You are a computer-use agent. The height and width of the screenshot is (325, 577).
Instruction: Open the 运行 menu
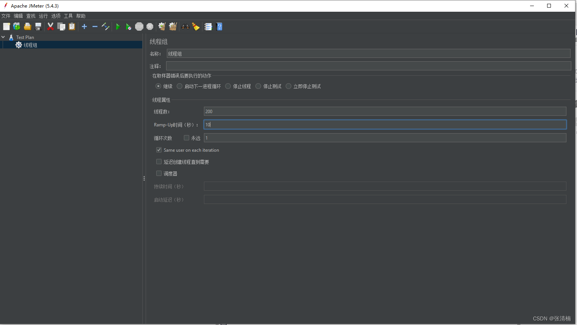(x=43, y=16)
